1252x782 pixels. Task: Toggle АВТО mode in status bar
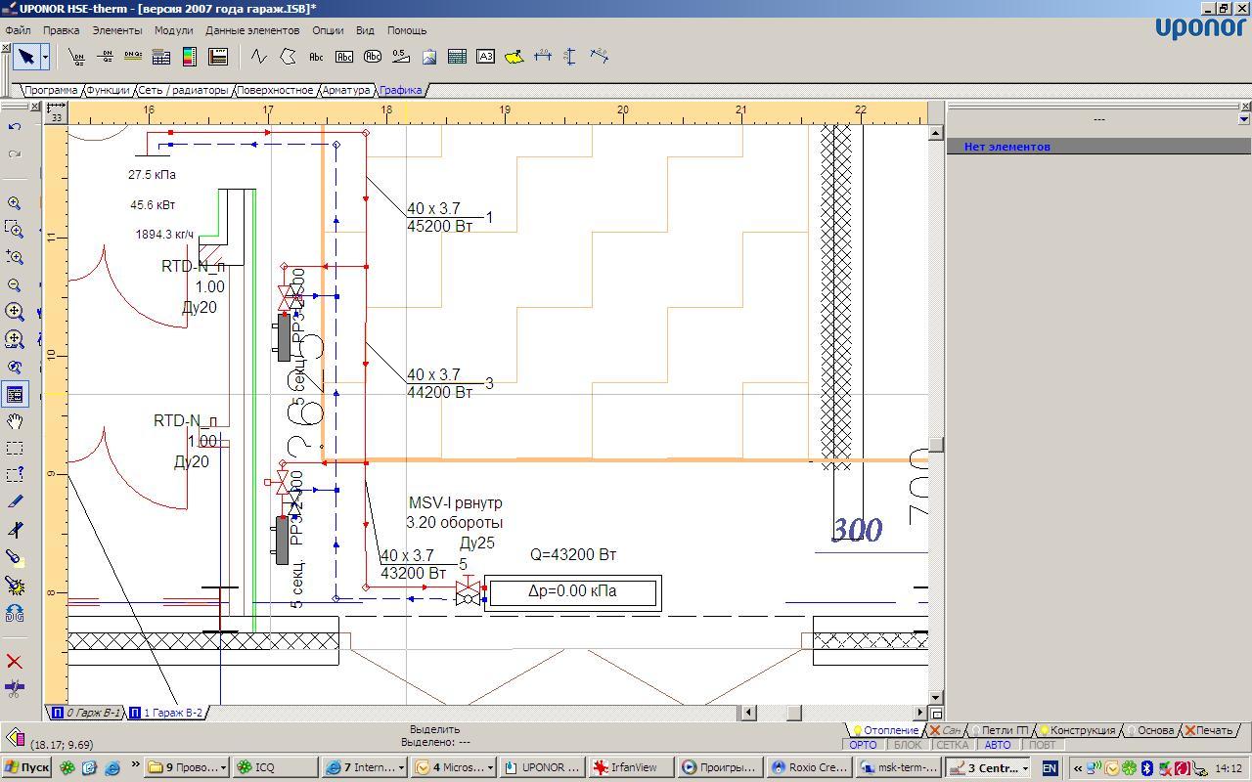tap(997, 745)
